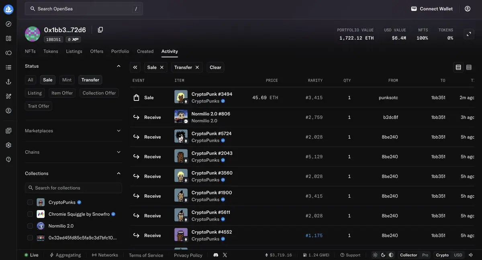The image size is (482, 260).
Task: Click the Search for collections field
Action: [x=73, y=188]
